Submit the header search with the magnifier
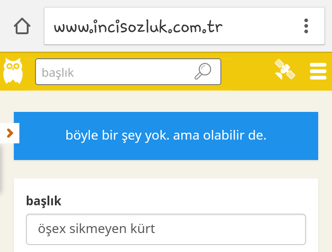Screen dimensions: 332x252 pos(203,71)
